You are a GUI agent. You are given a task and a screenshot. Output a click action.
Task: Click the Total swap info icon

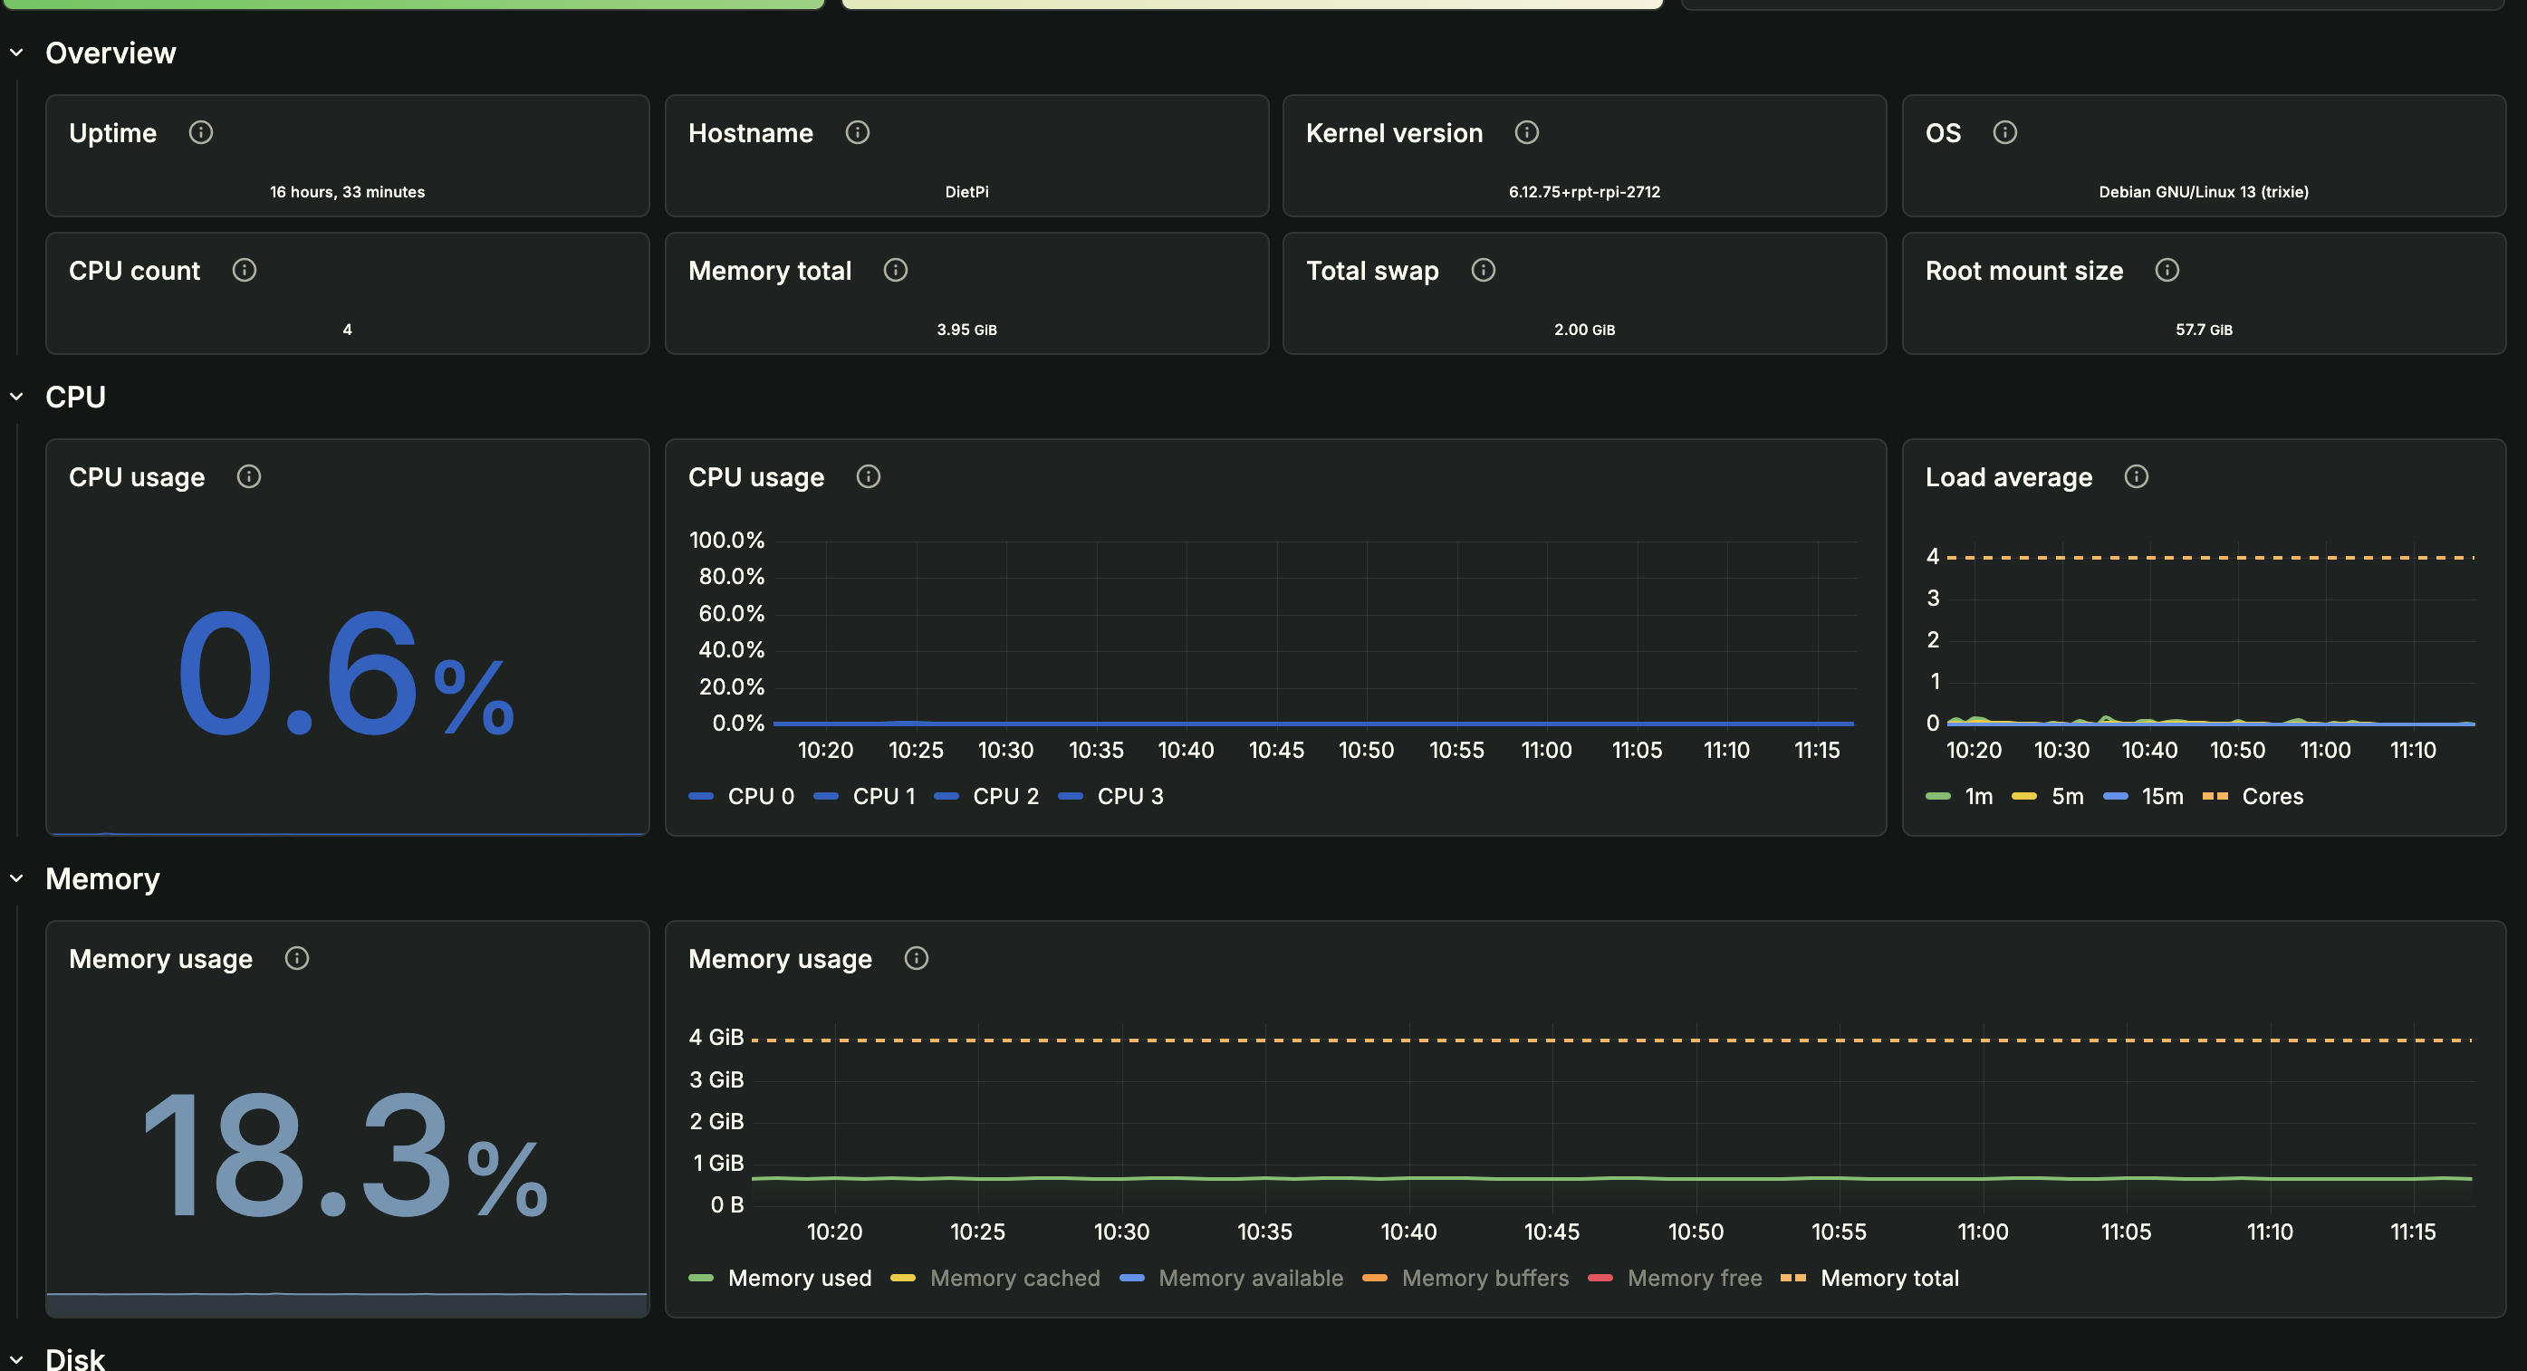(1483, 270)
